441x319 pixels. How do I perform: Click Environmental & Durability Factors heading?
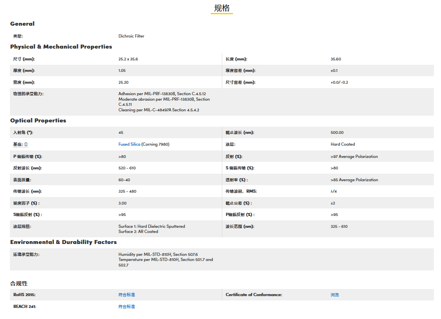[63, 242]
